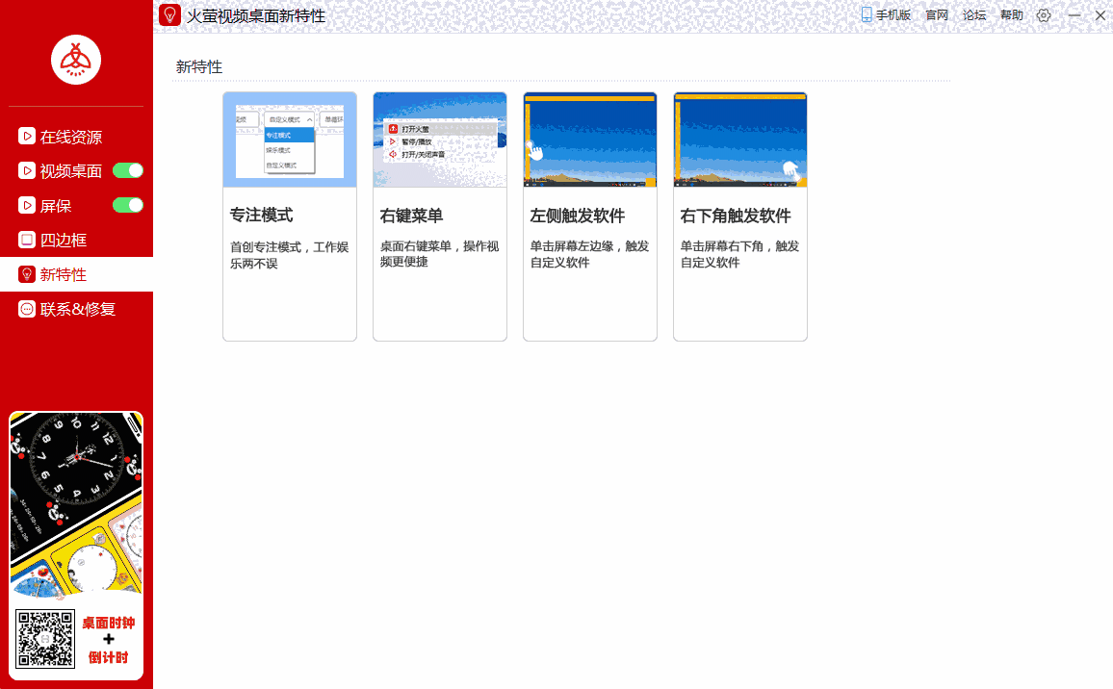Open the 帮助 menu
The height and width of the screenshot is (689, 1113).
point(1012,14)
